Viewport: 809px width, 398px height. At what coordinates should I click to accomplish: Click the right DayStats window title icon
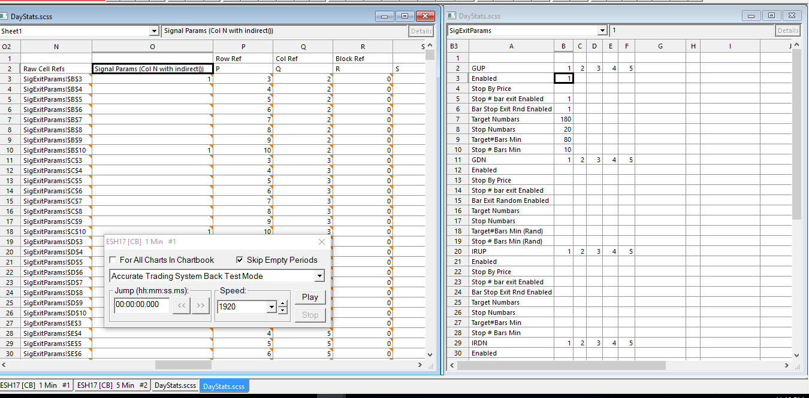tap(452, 16)
